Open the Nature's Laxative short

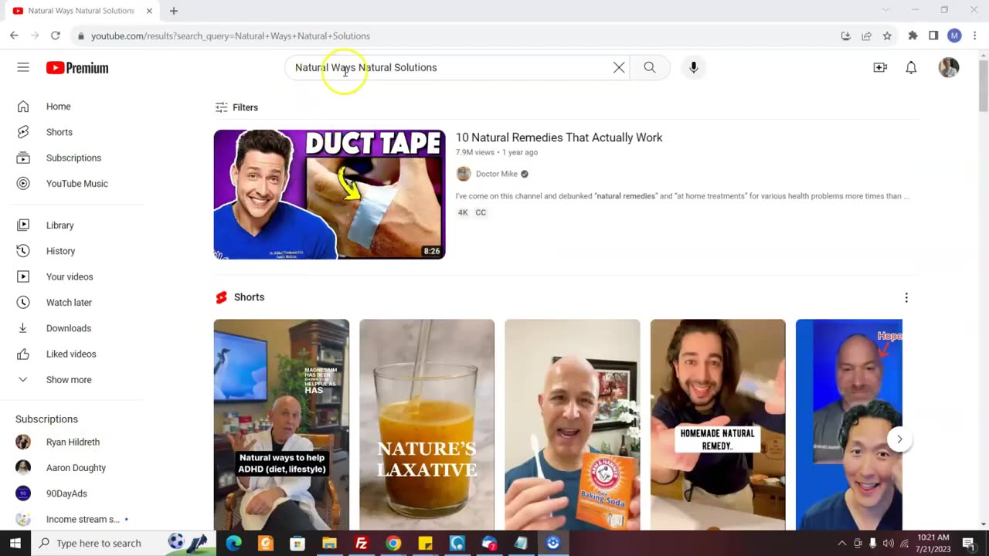tap(427, 425)
